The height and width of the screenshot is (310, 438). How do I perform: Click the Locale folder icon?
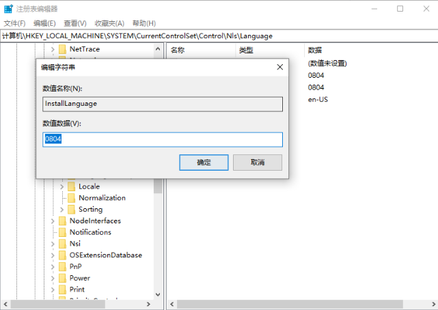(x=71, y=186)
